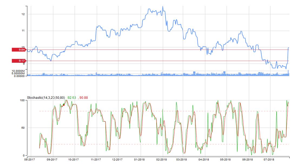Viewport: 304px width, 168px height.
Task: Click the 100 level on the stochastic axis
Action: pyautogui.click(x=22, y=100)
